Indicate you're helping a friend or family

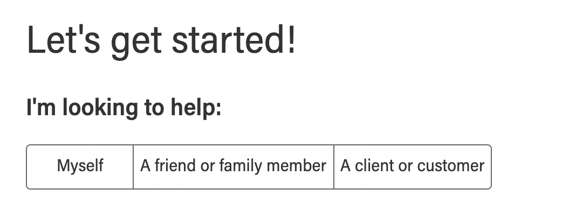[233, 166]
